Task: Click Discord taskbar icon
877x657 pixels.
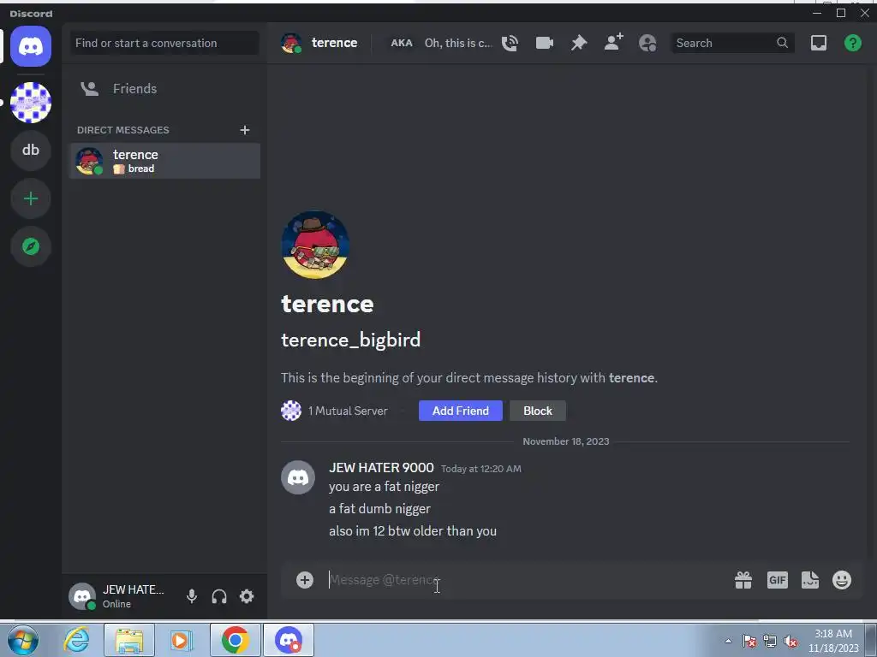Action: point(289,640)
